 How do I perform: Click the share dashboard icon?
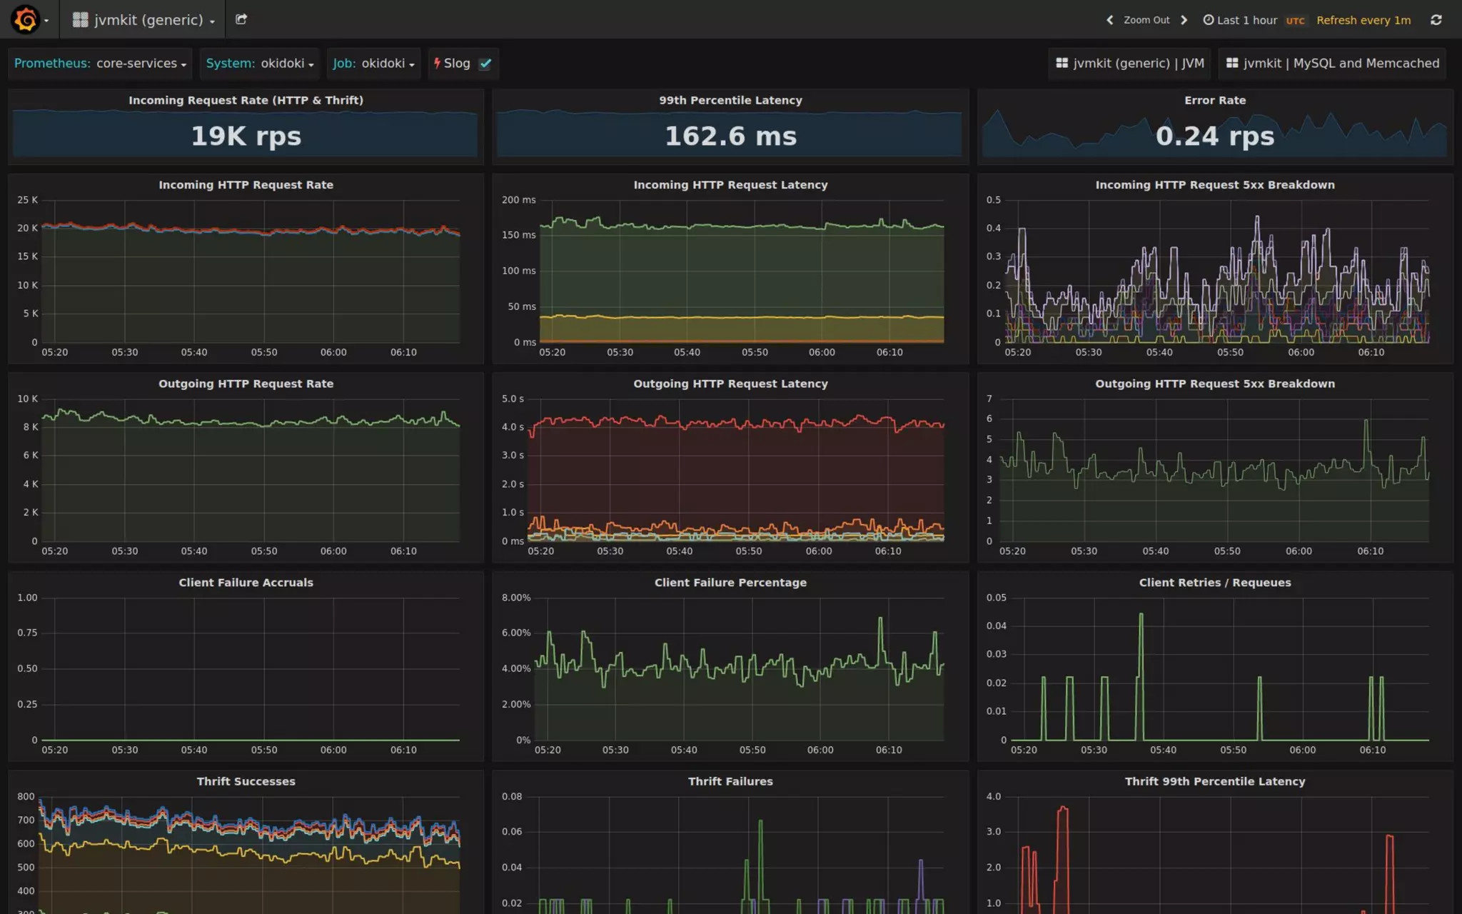pyautogui.click(x=241, y=19)
